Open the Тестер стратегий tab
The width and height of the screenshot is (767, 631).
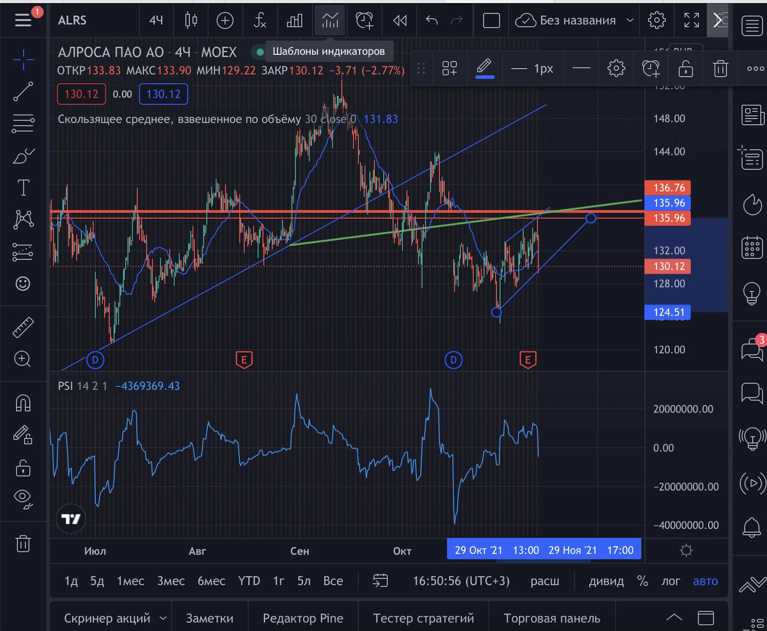coord(423,618)
